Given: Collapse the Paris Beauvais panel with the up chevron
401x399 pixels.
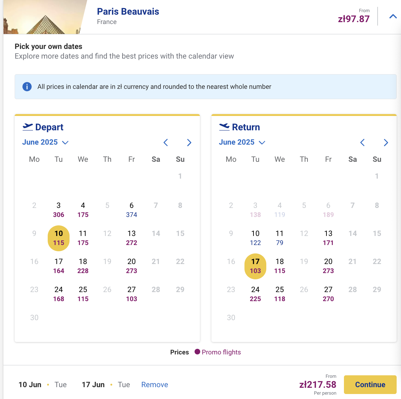Looking at the screenshot, I should click(393, 17).
